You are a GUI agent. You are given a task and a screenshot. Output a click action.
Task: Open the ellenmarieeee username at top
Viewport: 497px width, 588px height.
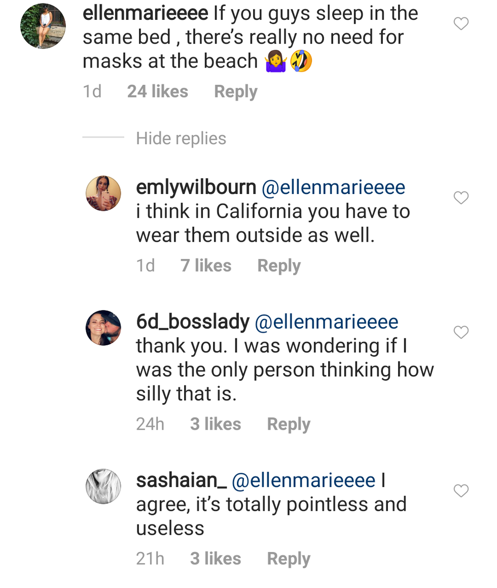145,13
